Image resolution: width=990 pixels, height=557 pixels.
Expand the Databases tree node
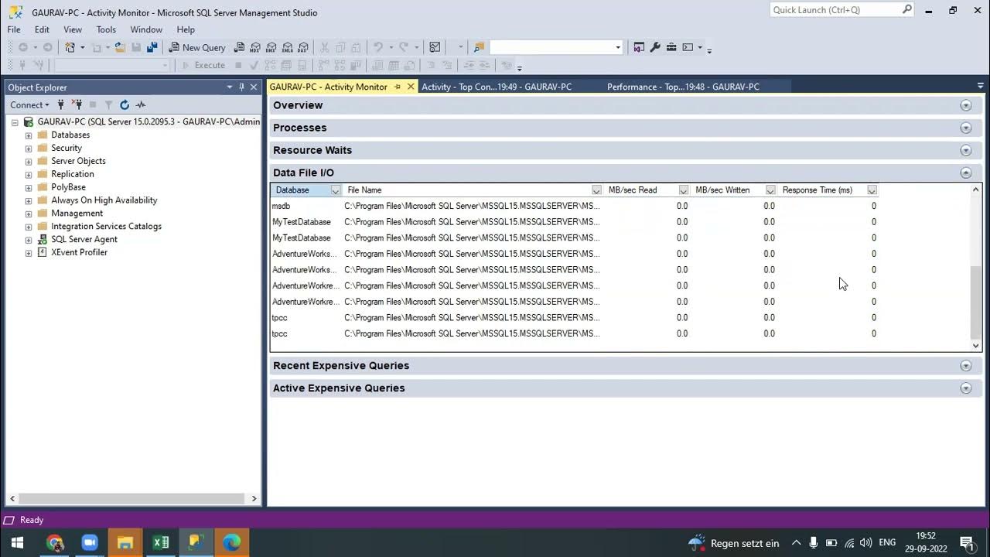[29, 135]
